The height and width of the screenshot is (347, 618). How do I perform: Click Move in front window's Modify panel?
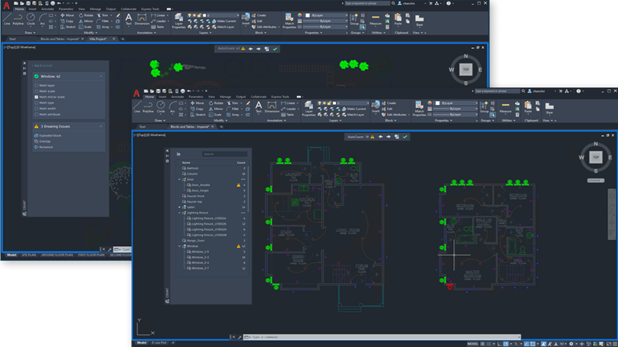tap(198, 103)
